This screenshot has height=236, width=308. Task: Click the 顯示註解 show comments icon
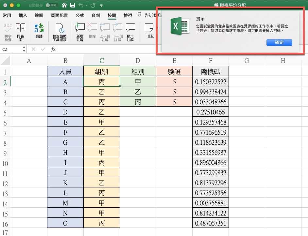coord(130,28)
